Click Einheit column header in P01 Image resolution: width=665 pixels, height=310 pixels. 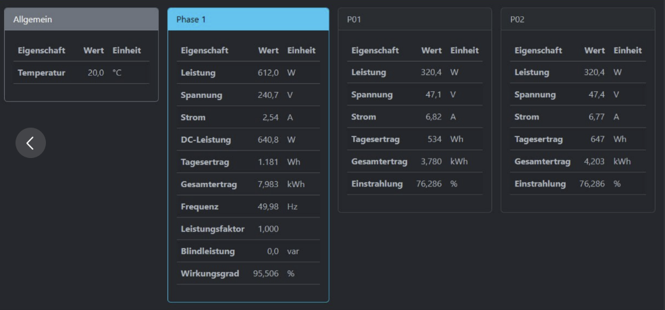[464, 51]
